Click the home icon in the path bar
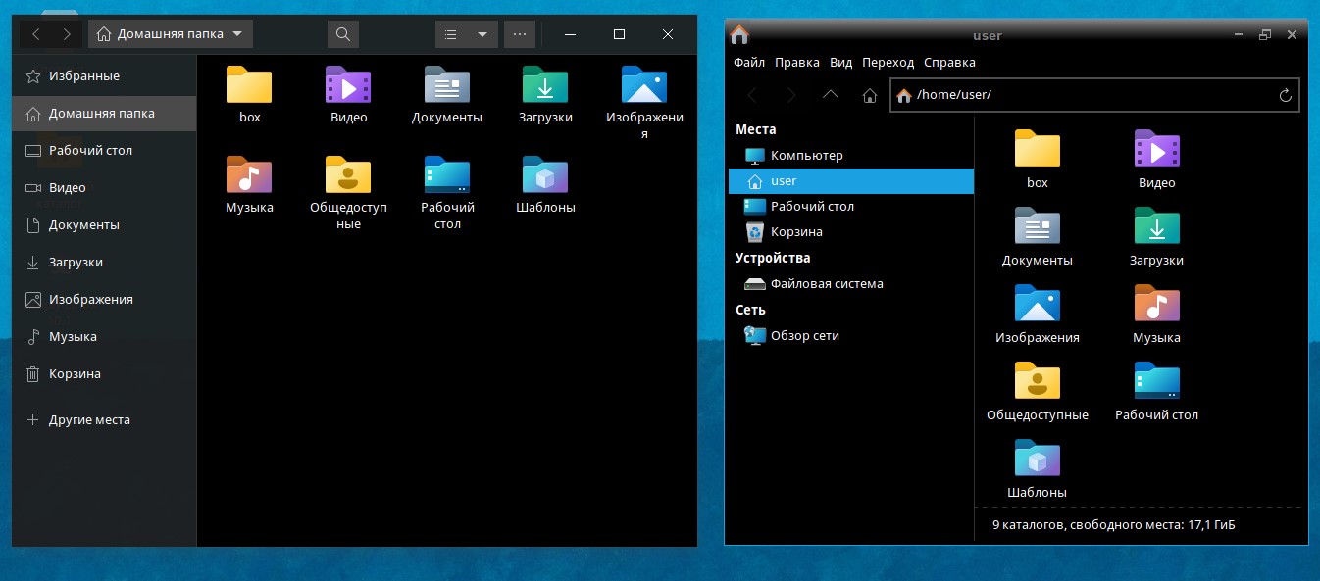Viewport: 1320px width, 581px height. (902, 95)
